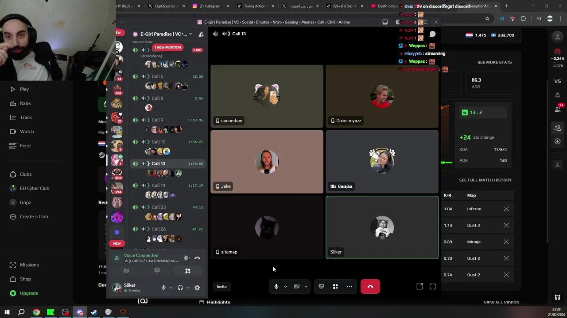Open output device arrow beside headphones icon
The width and height of the screenshot is (567, 318).
point(187,288)
